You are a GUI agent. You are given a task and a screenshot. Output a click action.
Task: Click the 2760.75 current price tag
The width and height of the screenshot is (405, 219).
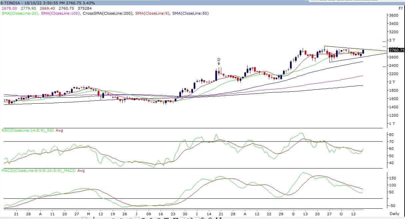[x=396, y=50]
